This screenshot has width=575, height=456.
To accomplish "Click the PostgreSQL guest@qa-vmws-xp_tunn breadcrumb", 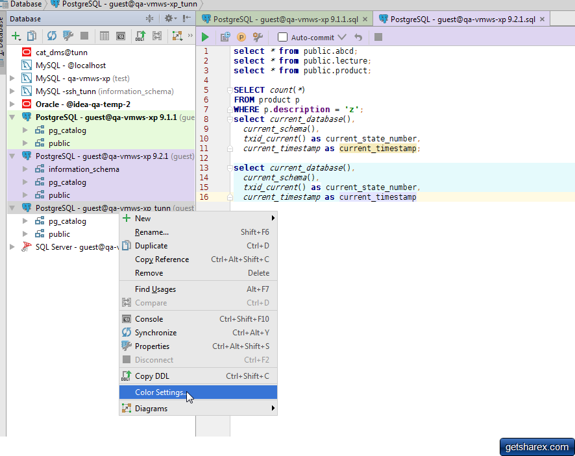I will [x=129, y=4].
